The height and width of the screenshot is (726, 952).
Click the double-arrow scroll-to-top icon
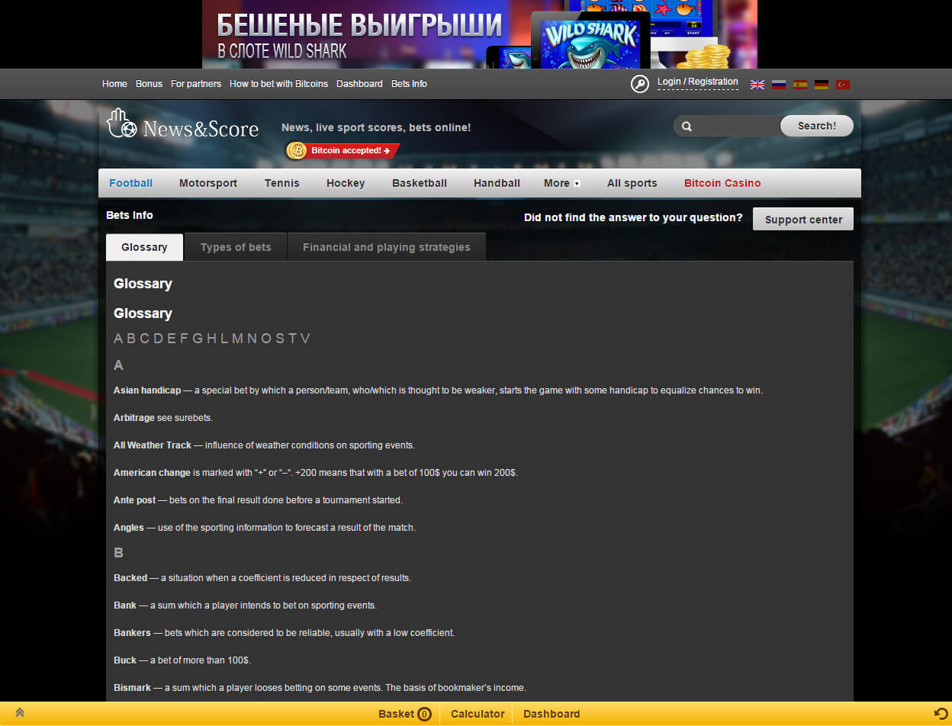point(20,712)
